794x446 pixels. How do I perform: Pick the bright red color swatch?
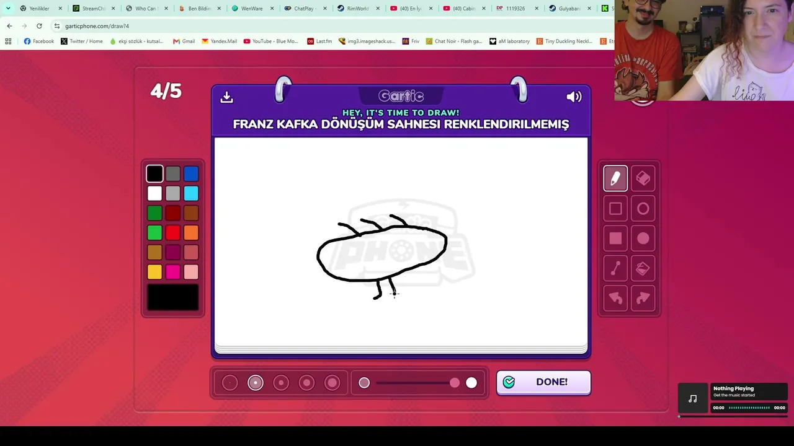click(173, 232)
